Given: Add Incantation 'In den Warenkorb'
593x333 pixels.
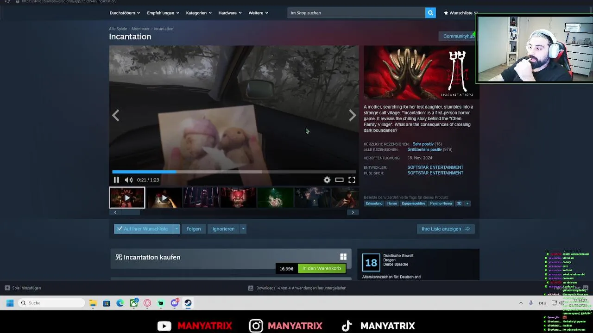Looking at the screenshot, I should point(322,268).
